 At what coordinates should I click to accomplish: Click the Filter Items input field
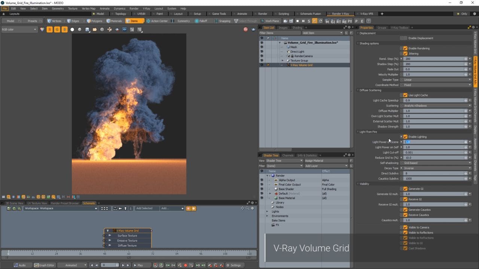[x=280, y=33]
